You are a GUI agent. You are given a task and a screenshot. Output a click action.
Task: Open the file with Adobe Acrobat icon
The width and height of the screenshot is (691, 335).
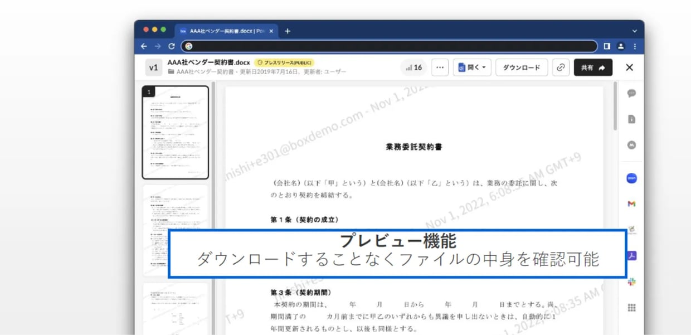[631, 255]
